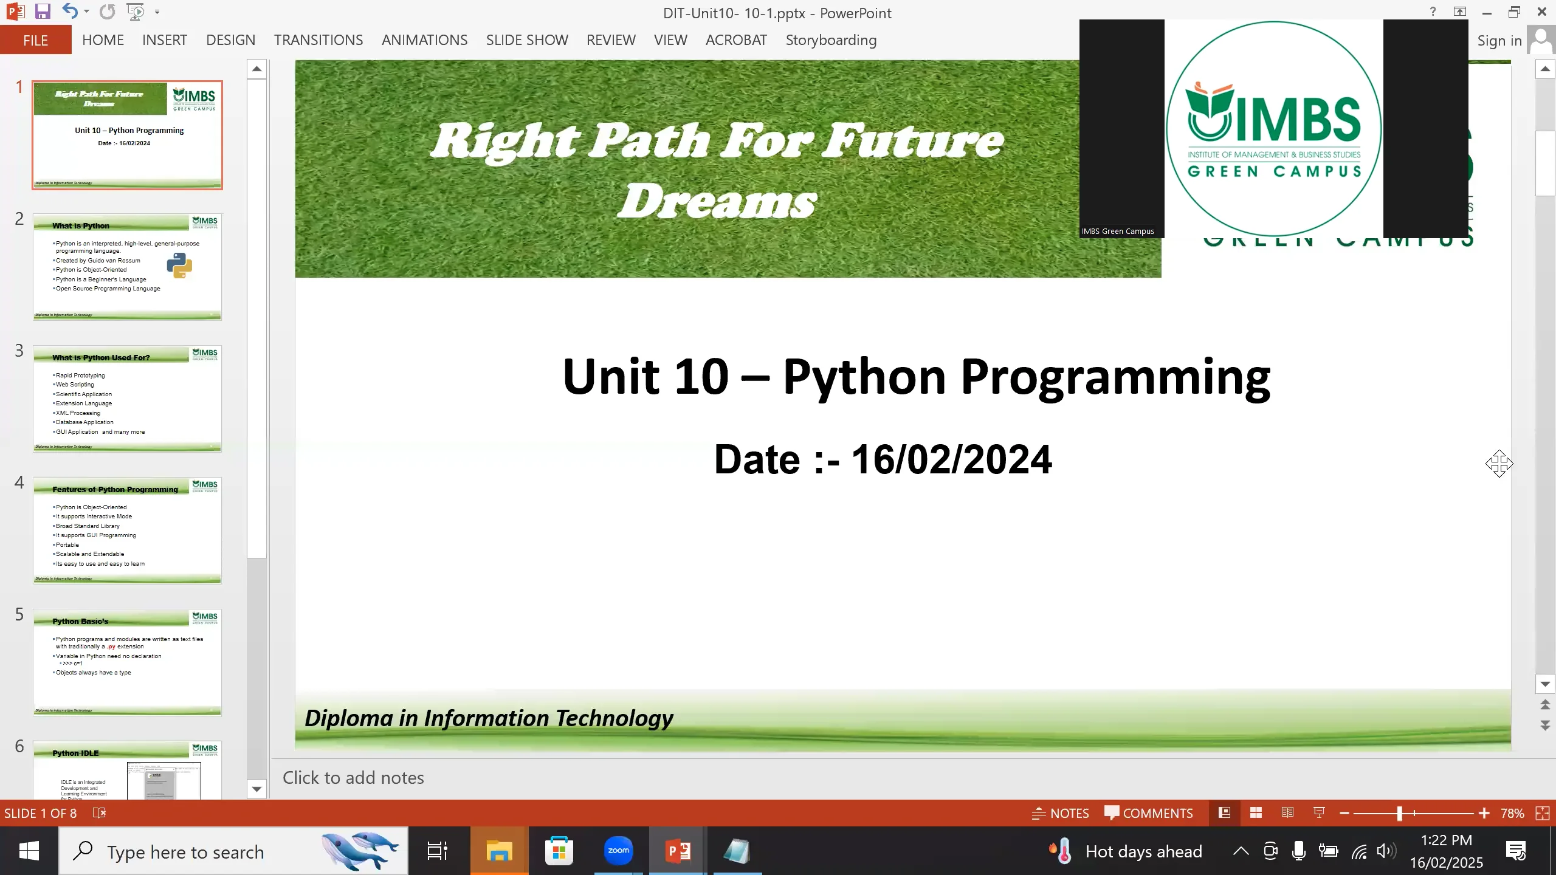Click the slide panel scroll-up arrow
Screen dimensions: 1556x875
click(x=256, y=69)
